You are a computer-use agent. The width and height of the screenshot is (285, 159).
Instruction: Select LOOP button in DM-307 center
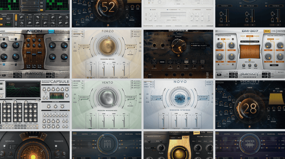pos(249,36)
